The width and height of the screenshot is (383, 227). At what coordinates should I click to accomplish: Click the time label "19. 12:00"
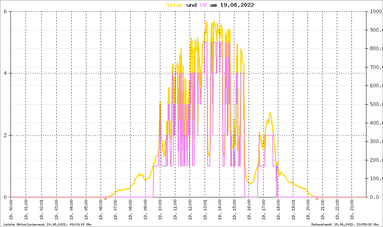coord(190,210)
